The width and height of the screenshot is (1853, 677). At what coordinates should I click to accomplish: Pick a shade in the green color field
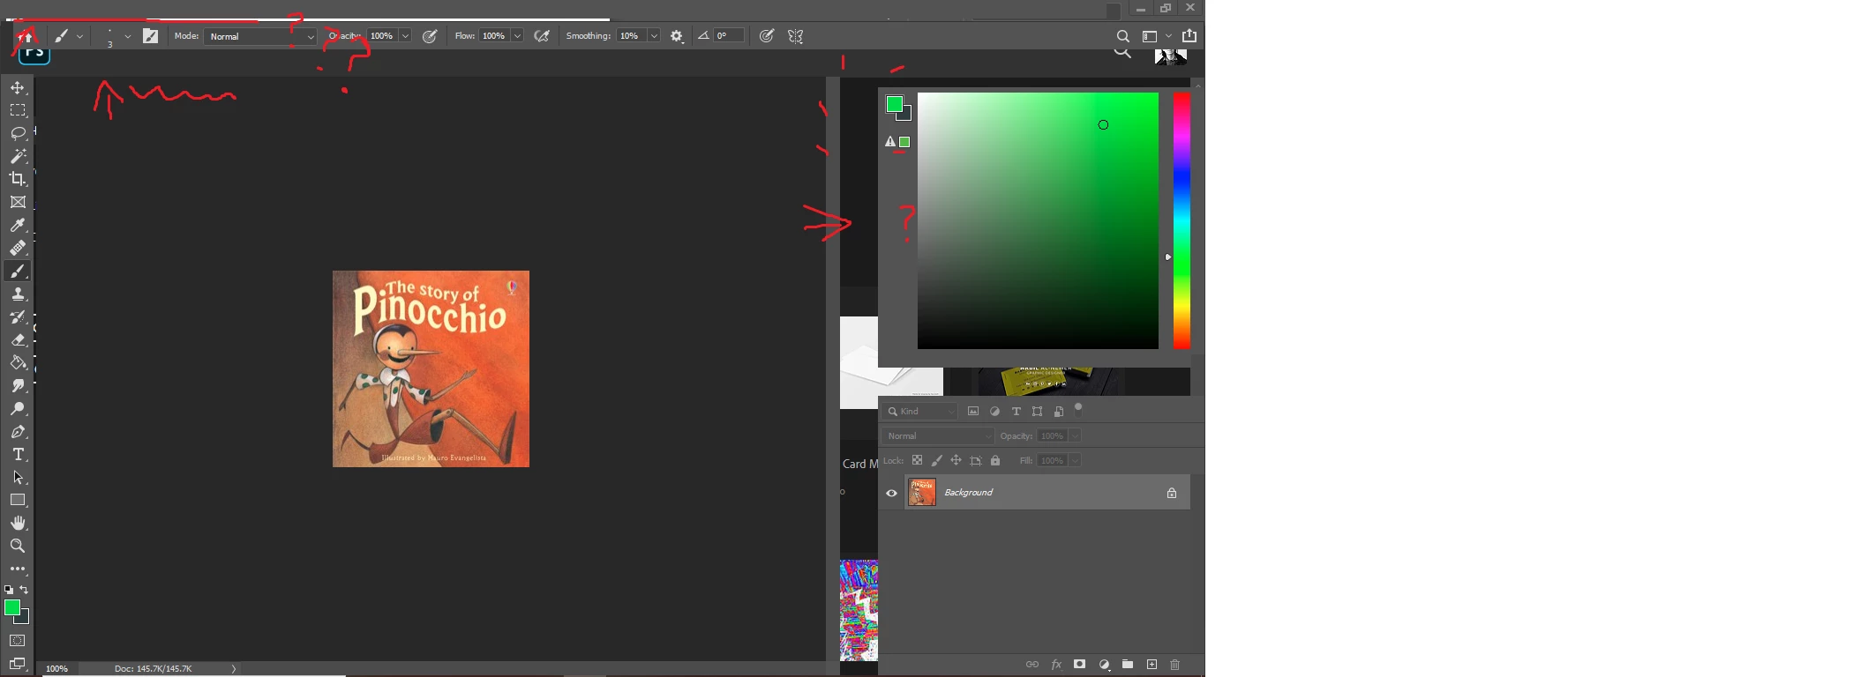click(1038, 220)
